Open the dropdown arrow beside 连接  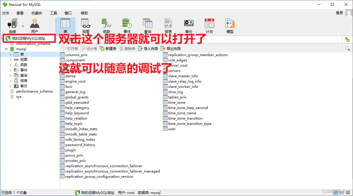(23, 26)
